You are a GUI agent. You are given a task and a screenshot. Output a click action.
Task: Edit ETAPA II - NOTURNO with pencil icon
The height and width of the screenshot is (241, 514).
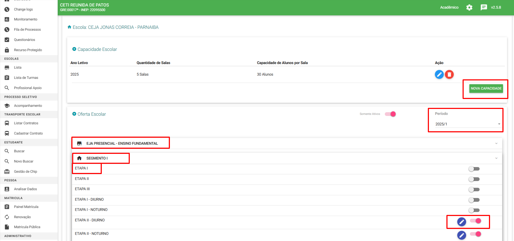pyautogui.click(x=461, y=235)
